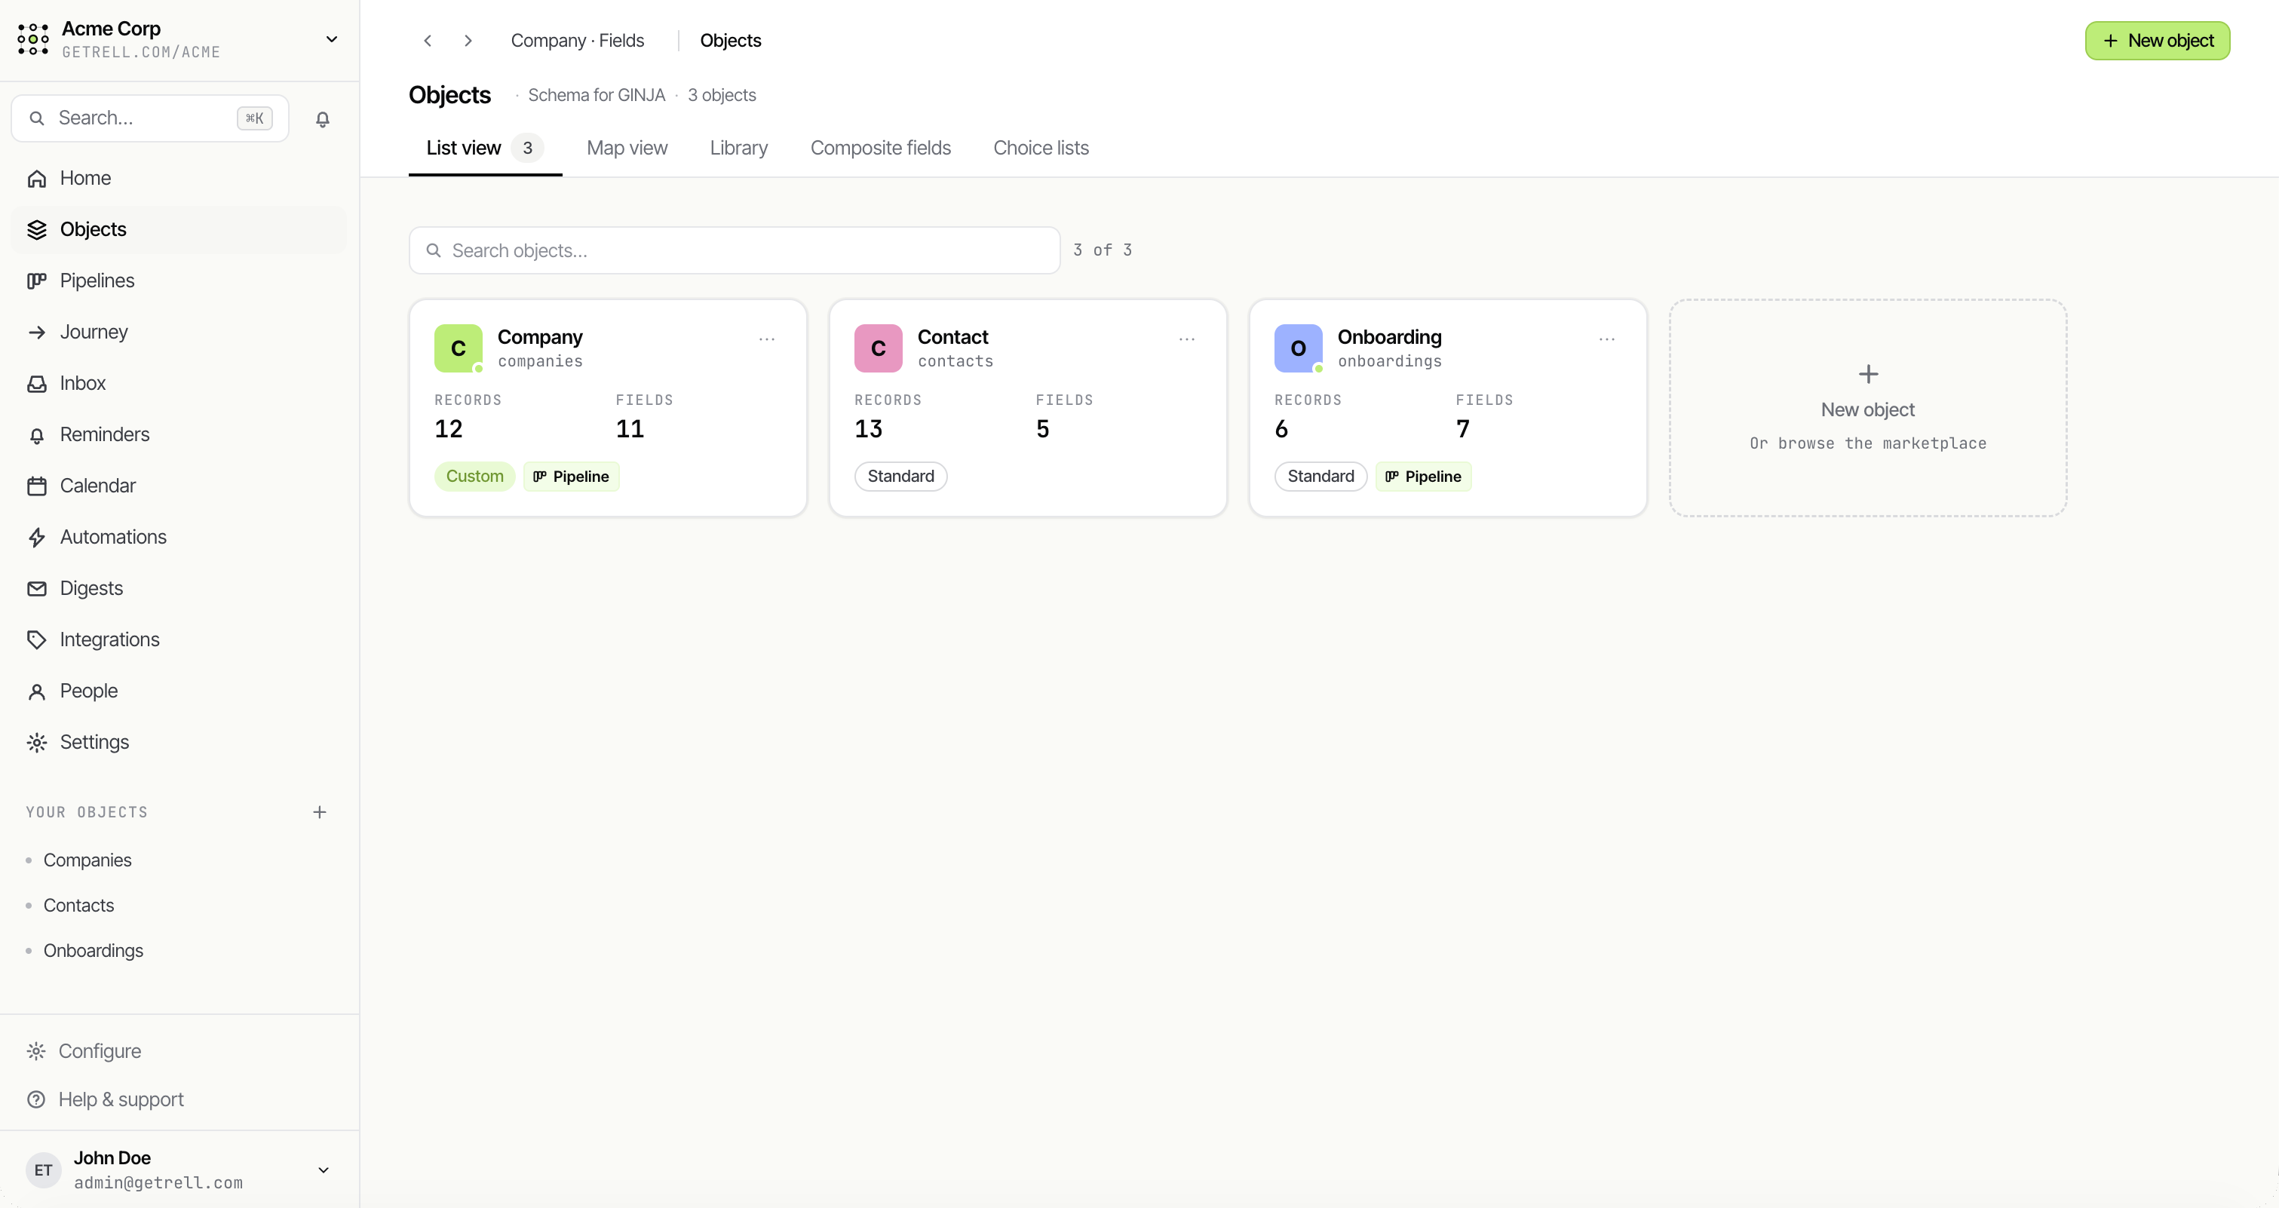This screenshot has height=1208, width=2279.
Task: Open the Company · Fields breadcrumb
Action: coord(577,41)
